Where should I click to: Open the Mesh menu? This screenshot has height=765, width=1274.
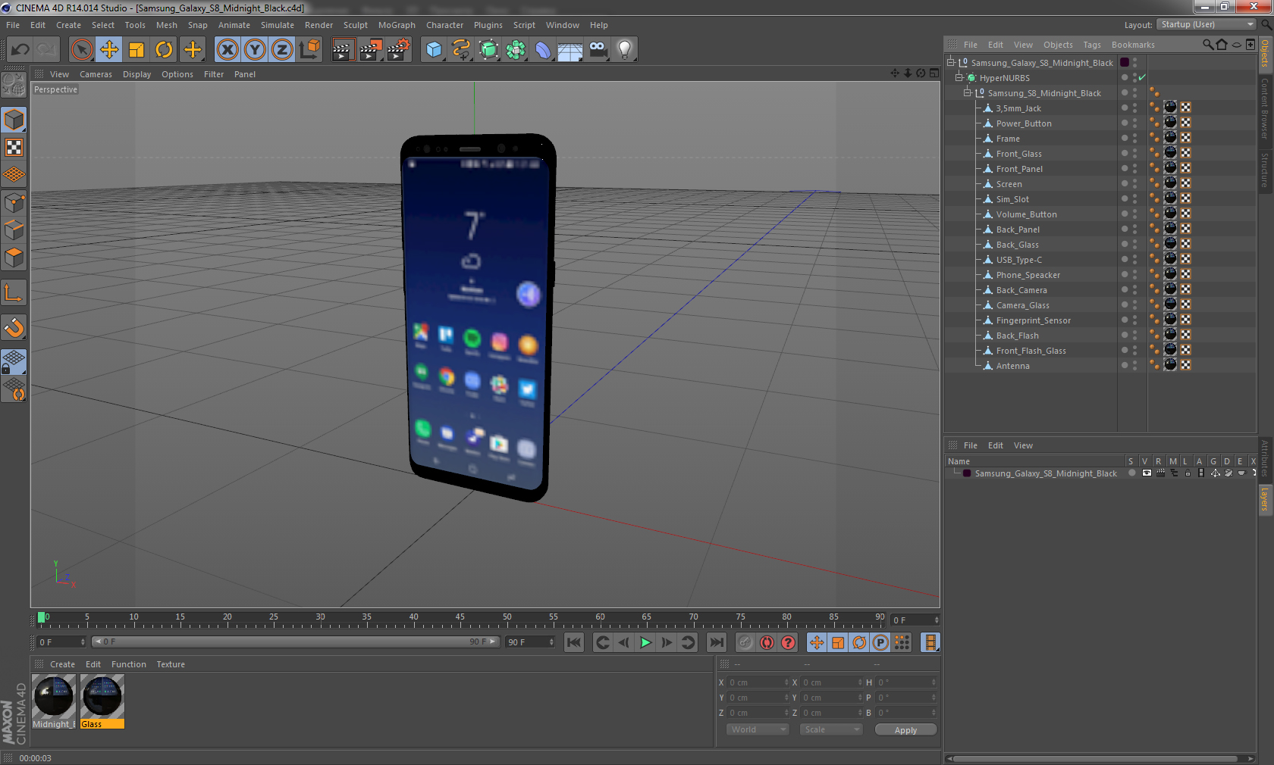coord(166,25)
